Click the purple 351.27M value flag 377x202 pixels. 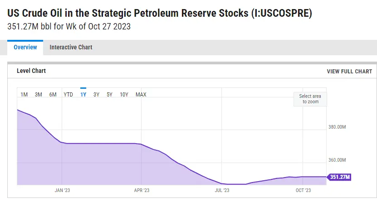[x=340, y=177]
